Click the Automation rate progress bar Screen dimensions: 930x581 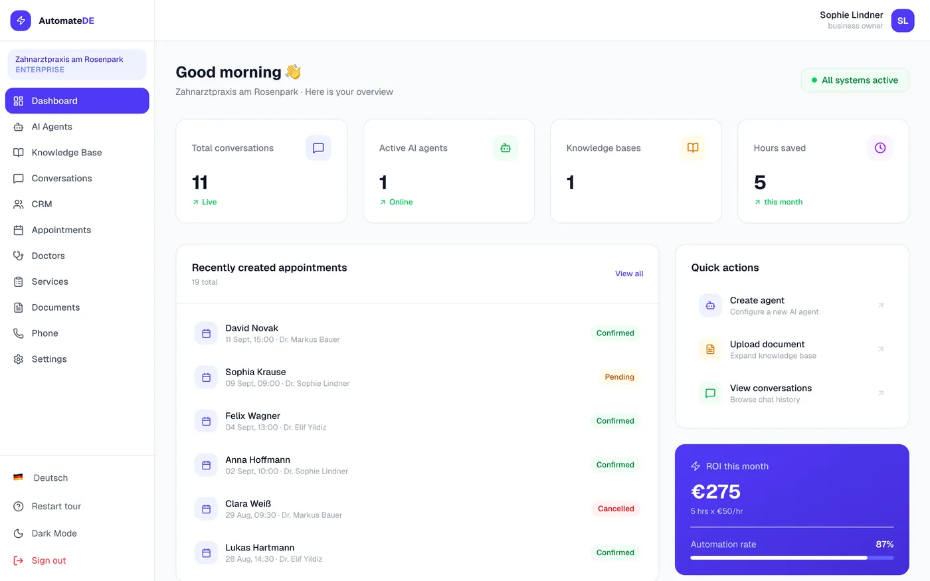click(x=792, y=558)
